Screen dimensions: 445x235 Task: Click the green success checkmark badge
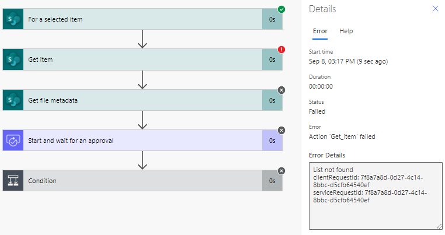coord(281,9)
